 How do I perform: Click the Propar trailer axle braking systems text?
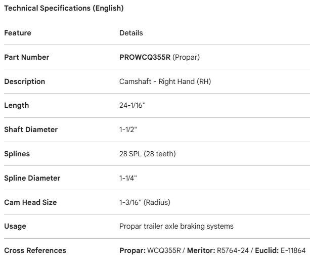[176, 227]
